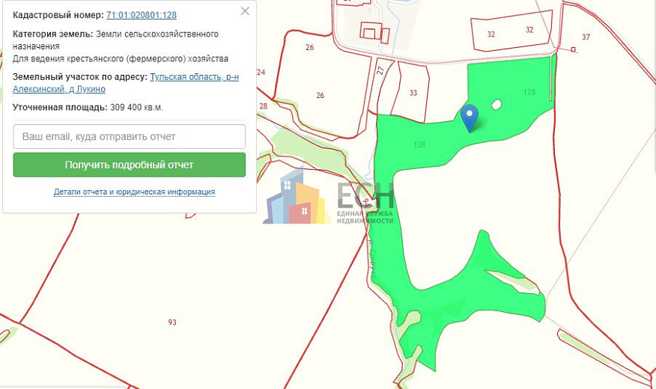Open Детали отчета и юридическая информация link
This screenshot has width=656, height=389.
click(x=134, y=192)
